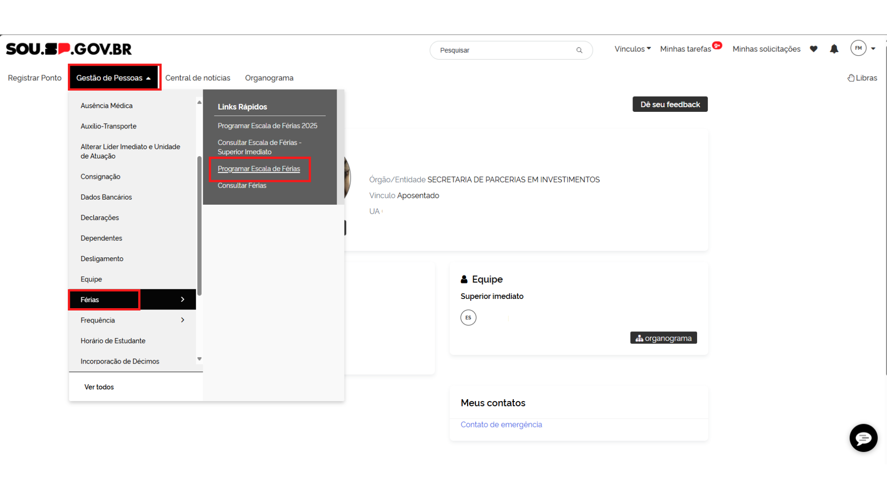This screenshot has width=887, height=499.
Task: Click the organograma button in Equipe
Action: (663, 338)
